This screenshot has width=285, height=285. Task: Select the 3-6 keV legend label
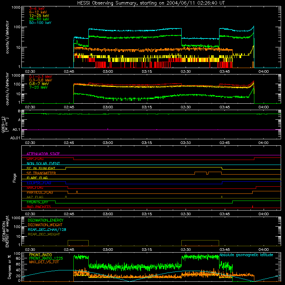(x=37, y=9)
